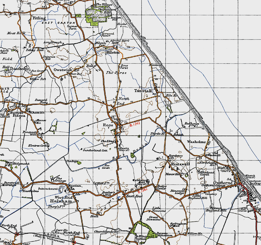
Task: Click the Willow Toft label
Action: click(38, 79)
